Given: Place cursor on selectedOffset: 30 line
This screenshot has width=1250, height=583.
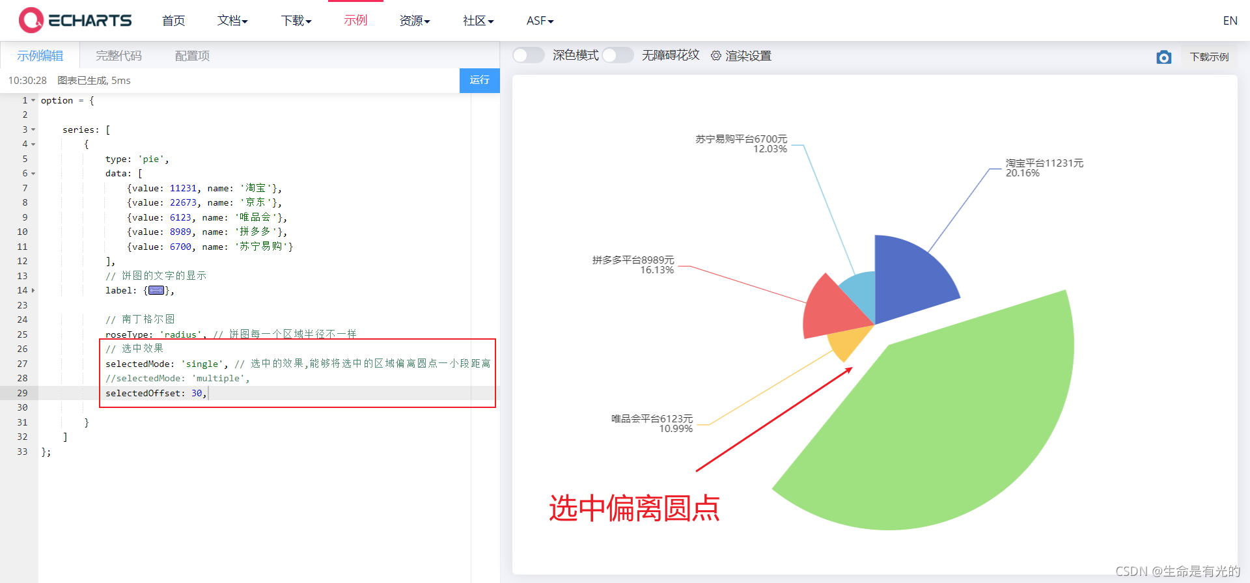Looking at the screenshot, I should [x=156, y=393].
